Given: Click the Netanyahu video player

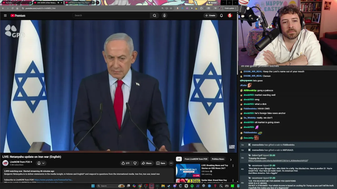Looking at the screenshot, I should point(118,86).
